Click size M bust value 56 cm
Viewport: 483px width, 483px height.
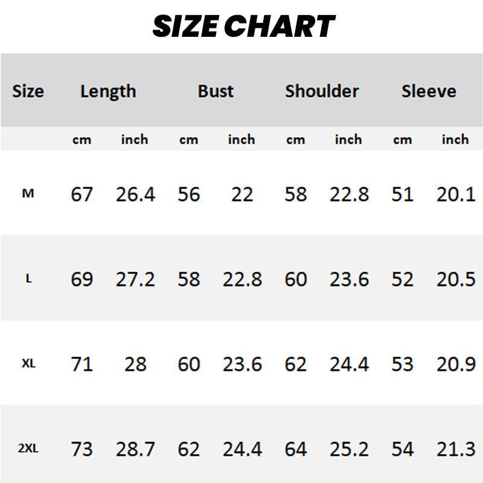pos(188,194)
